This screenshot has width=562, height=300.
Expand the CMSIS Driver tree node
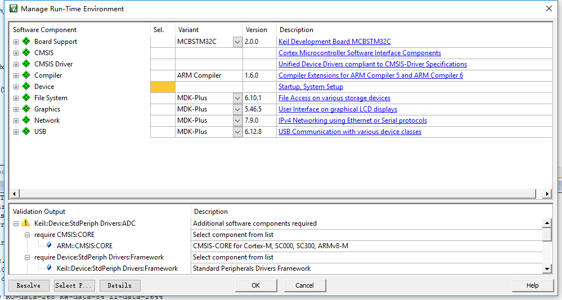[x=16, y=65]
